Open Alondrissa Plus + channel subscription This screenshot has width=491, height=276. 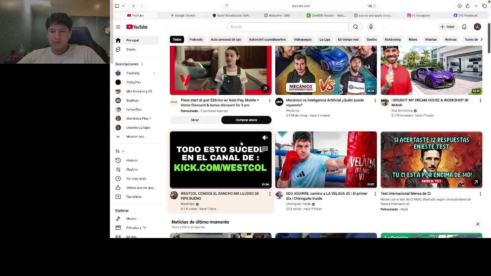coord(137,118)
